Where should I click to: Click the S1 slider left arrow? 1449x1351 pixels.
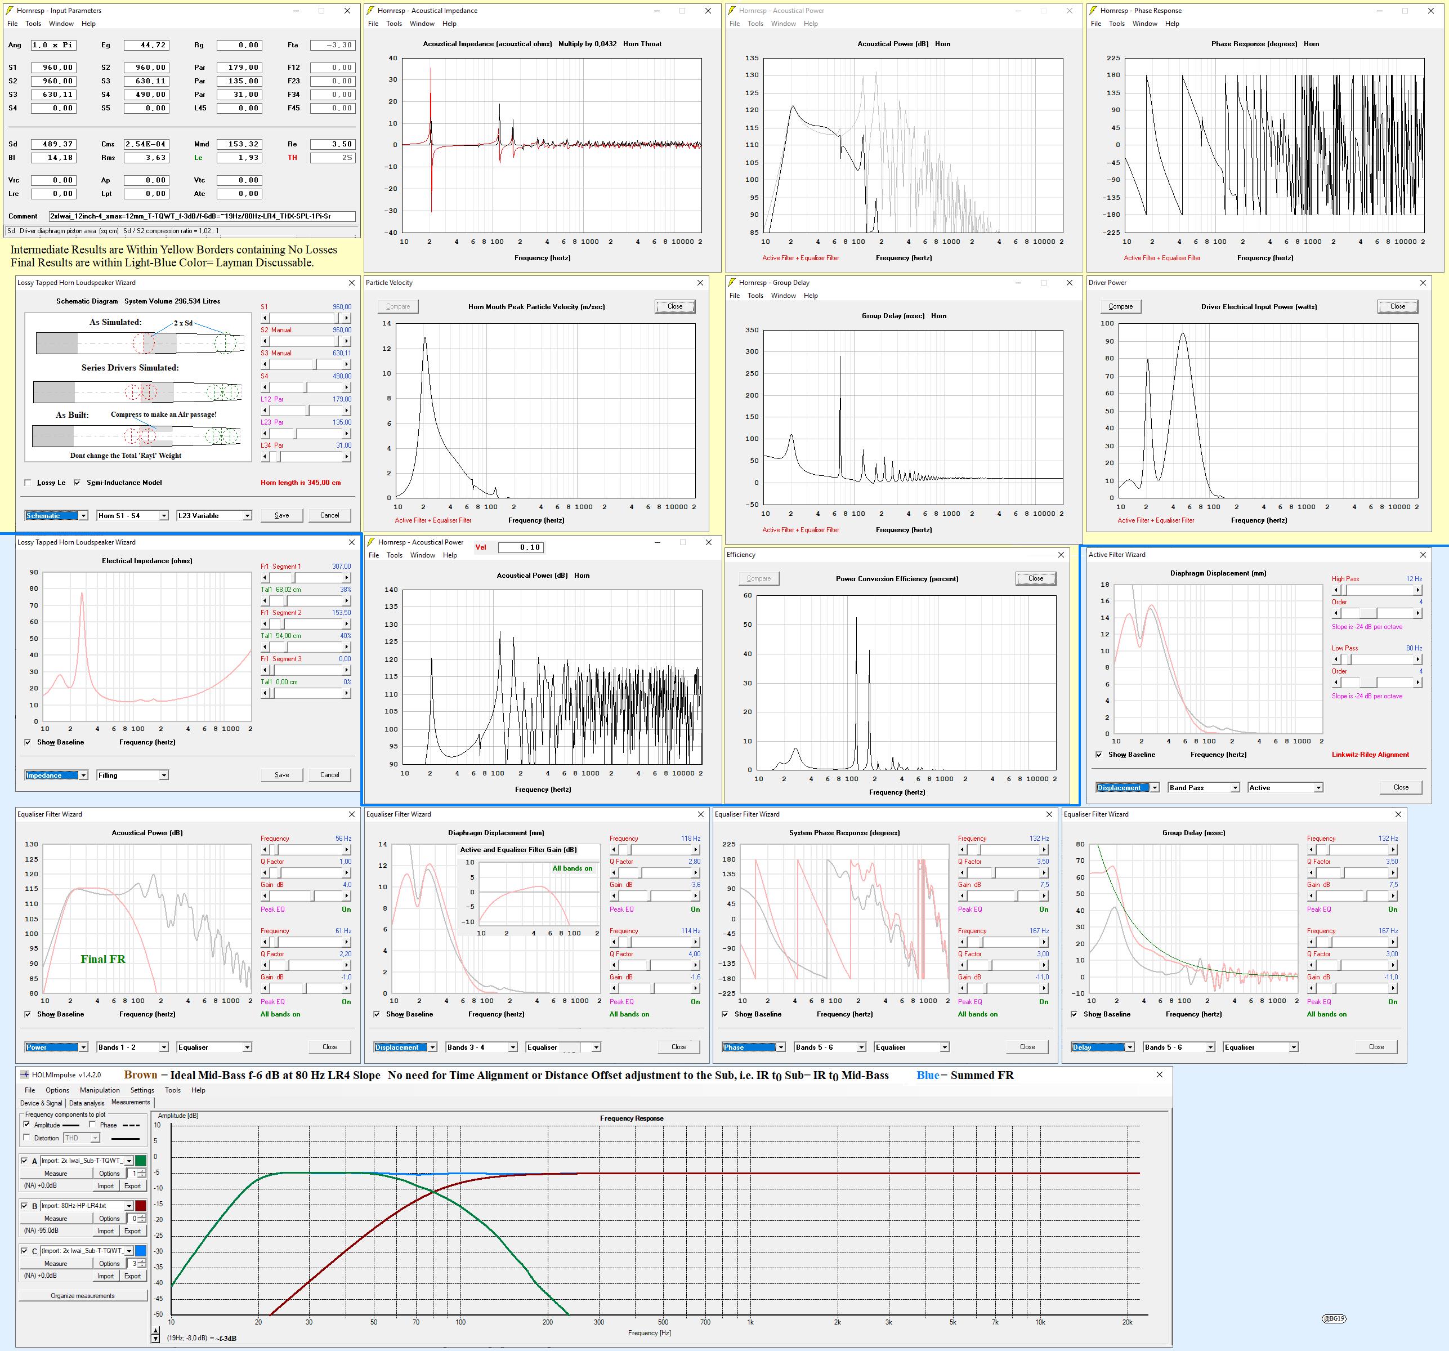(x=265, y=318)
